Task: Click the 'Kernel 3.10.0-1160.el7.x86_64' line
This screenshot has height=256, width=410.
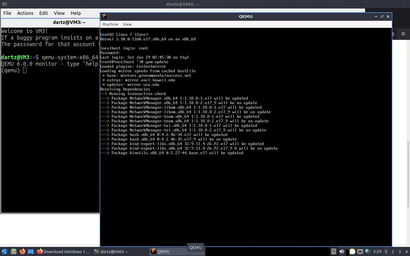Action: 148,39
